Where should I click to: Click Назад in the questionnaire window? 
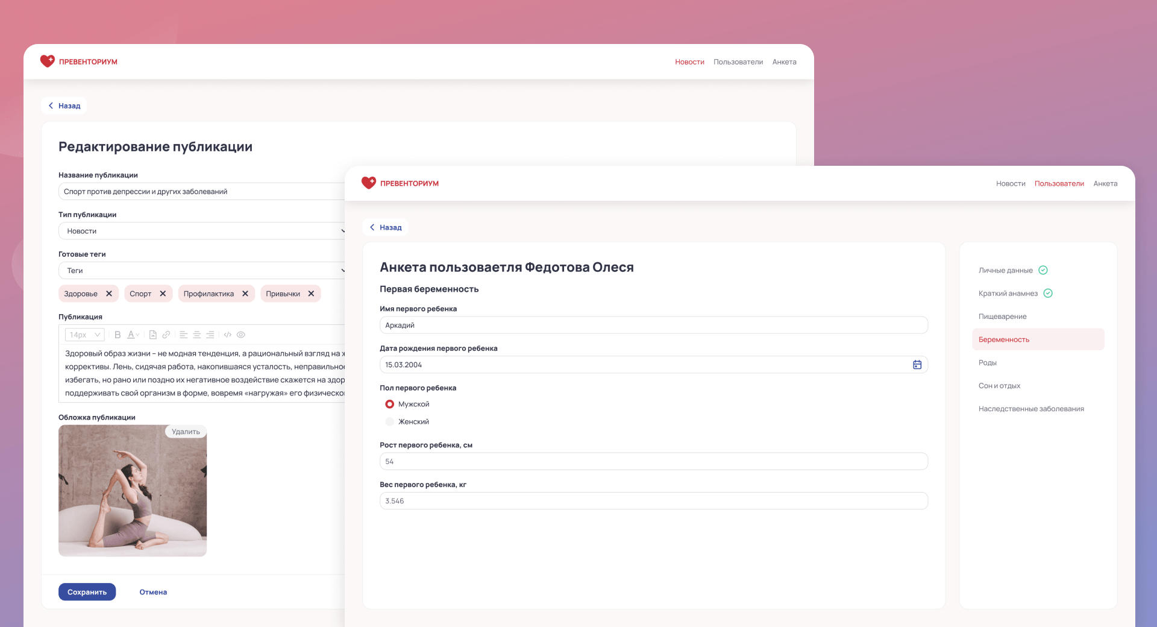[385, 227]
